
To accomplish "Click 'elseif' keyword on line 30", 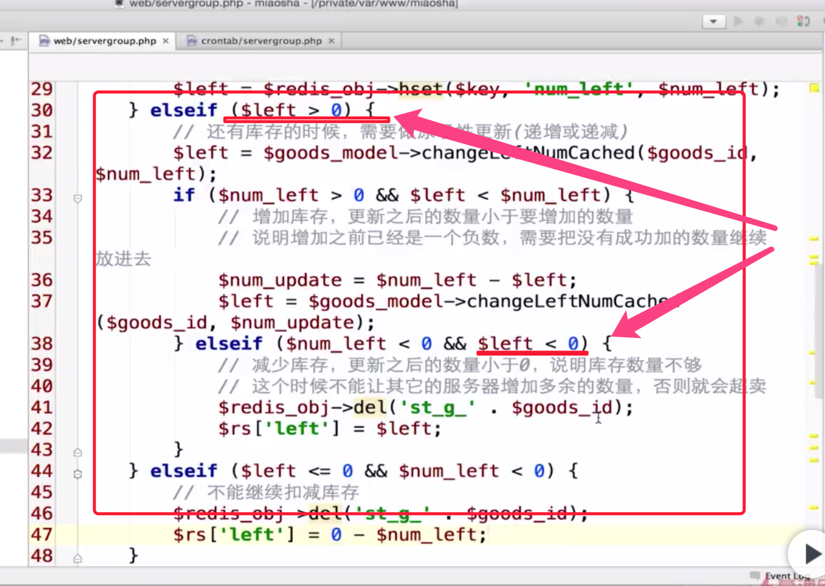I will 184,110.
